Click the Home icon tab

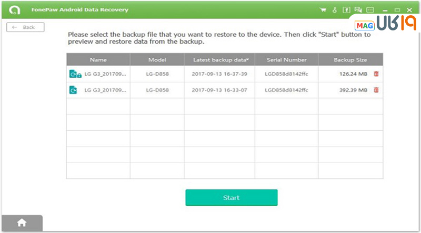(x=22, y=223)
